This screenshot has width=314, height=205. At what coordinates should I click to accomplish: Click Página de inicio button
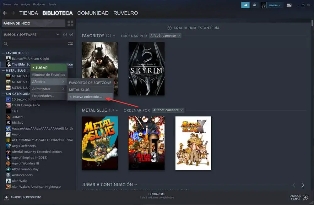[x=34, y=23]
